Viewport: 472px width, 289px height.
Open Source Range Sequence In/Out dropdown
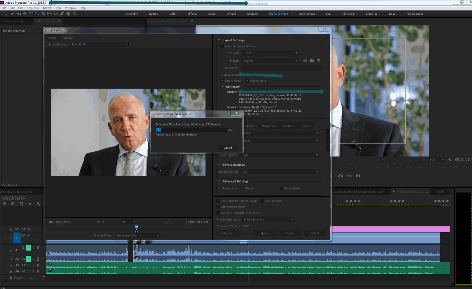[x=138, y=235]
